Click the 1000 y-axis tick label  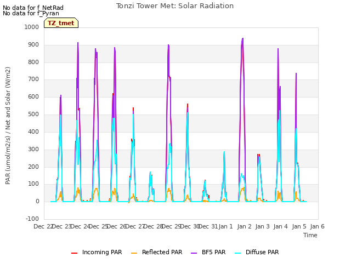point(32,27)
